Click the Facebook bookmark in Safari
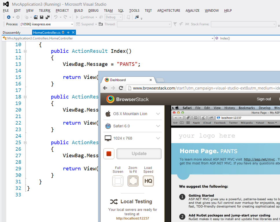280x222 pixels. click(x=220, y=123)
